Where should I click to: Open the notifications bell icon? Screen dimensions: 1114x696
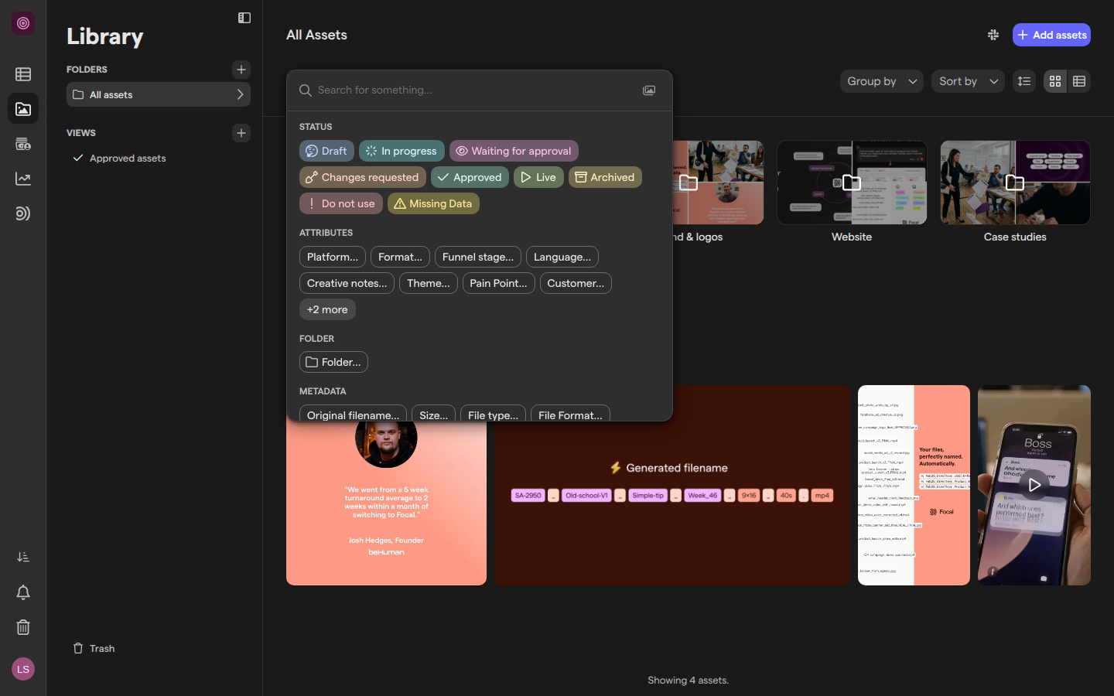(23, 592)
